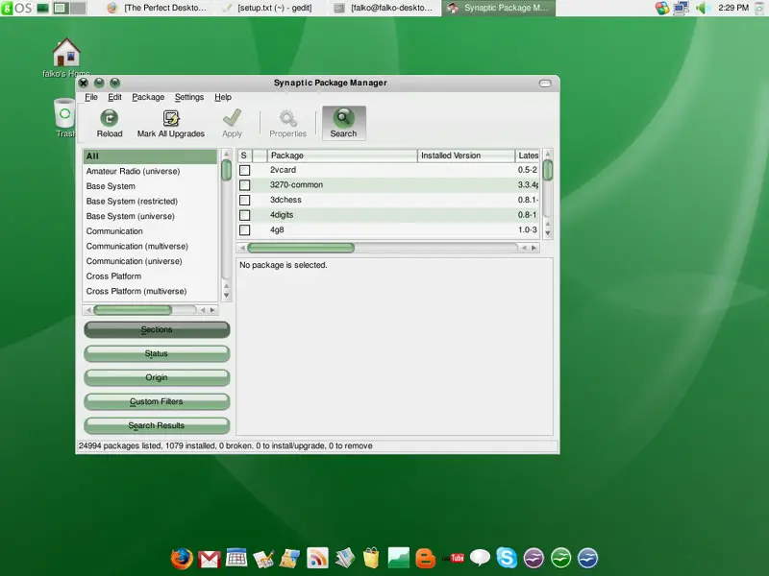
Task: Open the document-with-pencil dock icon
Action: tap(263, 559)
